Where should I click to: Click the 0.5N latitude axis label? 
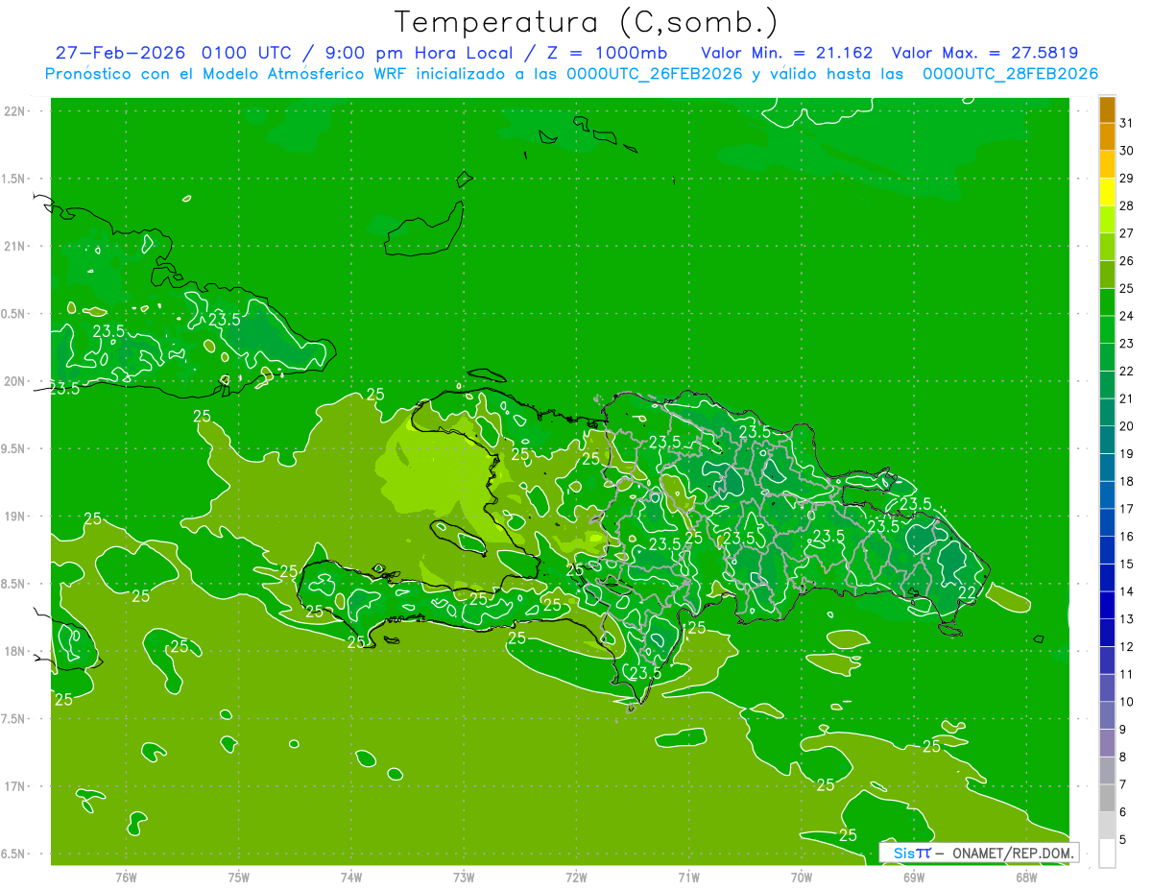click(12, 315)
